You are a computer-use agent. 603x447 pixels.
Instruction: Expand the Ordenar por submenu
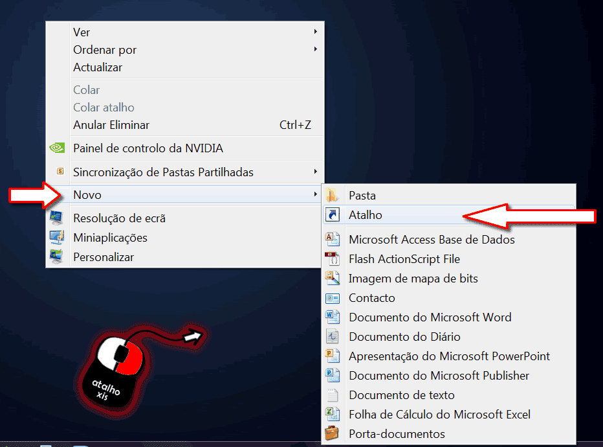[x=105, y=49]
